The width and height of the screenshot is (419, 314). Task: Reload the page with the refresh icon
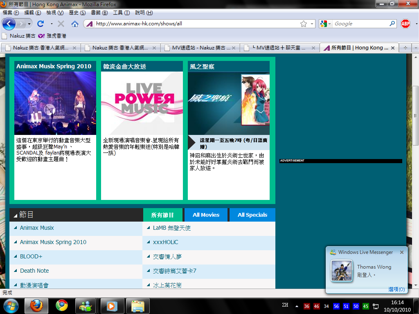(x=41, y=24)
